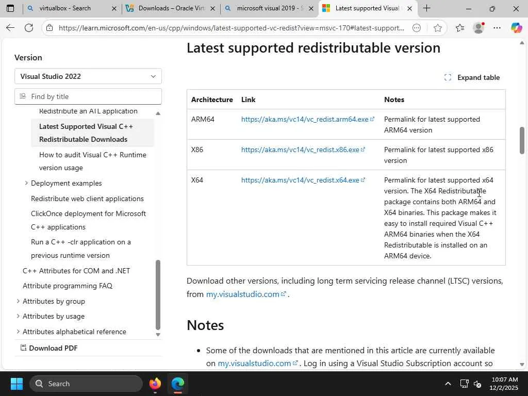Viewport: 528px width, 396px height.
Task: Open Edge Settings and more menu
Action: 497,28
